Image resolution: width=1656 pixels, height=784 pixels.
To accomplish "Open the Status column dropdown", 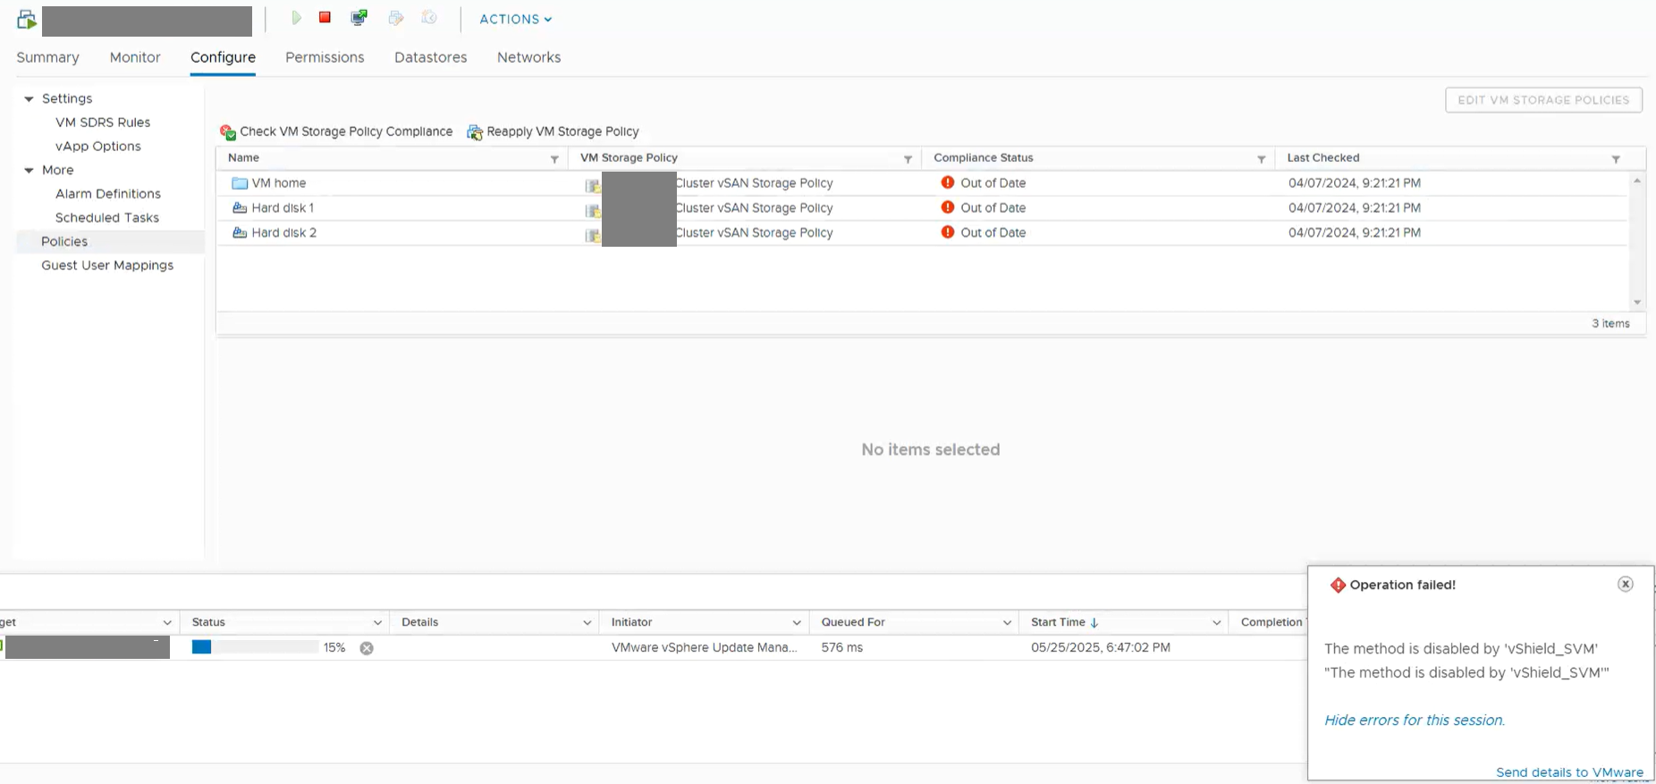I will [377, 623].
